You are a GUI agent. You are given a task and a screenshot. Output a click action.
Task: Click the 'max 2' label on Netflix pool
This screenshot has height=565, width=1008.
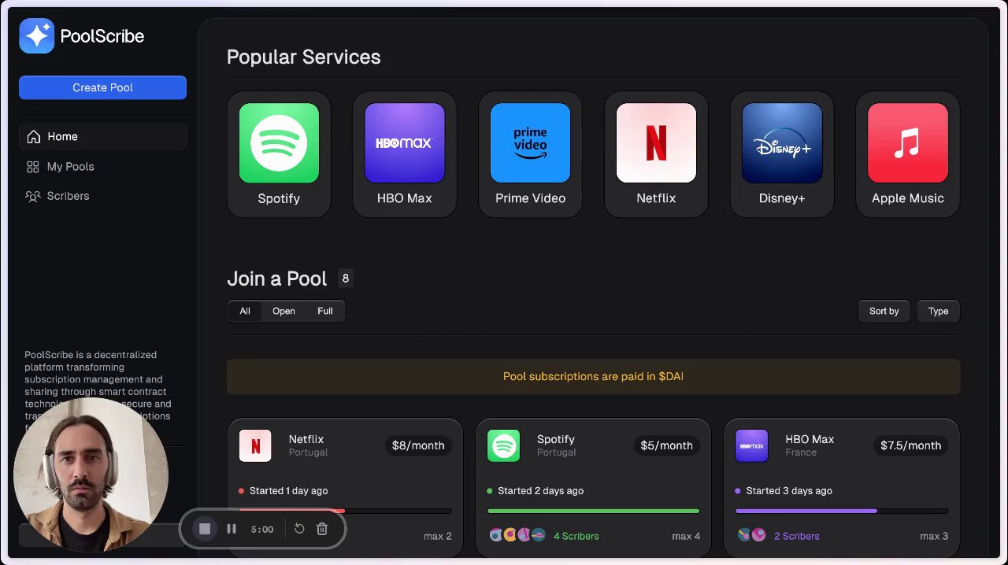coord(438,536)
